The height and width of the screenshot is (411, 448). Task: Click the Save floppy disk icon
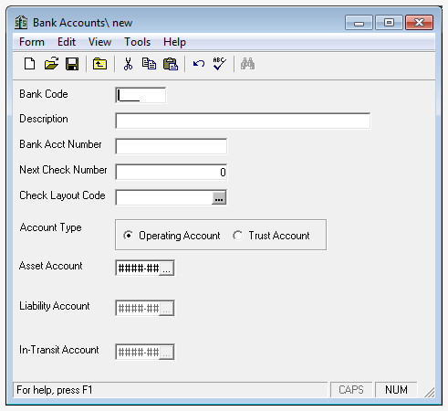(x=72, y=64)
